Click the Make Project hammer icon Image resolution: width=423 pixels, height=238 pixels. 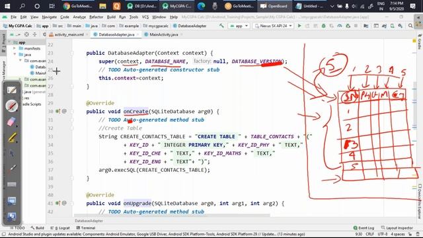coord(221,26)
